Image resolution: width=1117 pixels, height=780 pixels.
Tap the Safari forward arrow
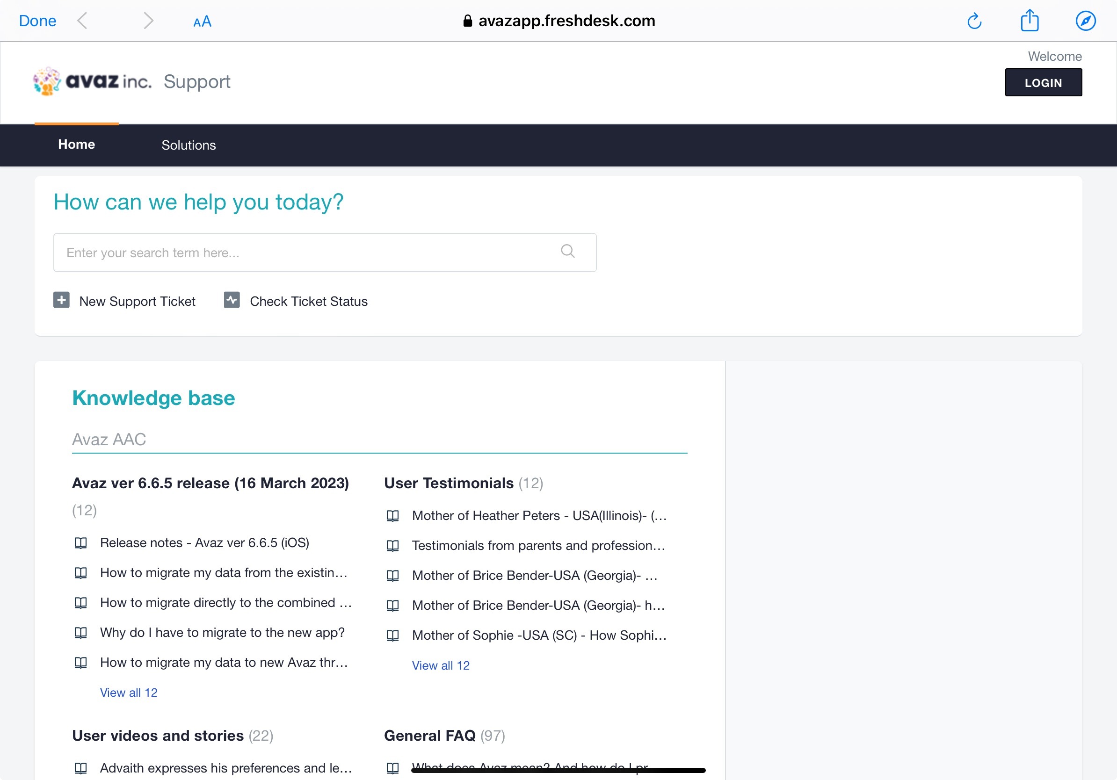tap(148, 21)
